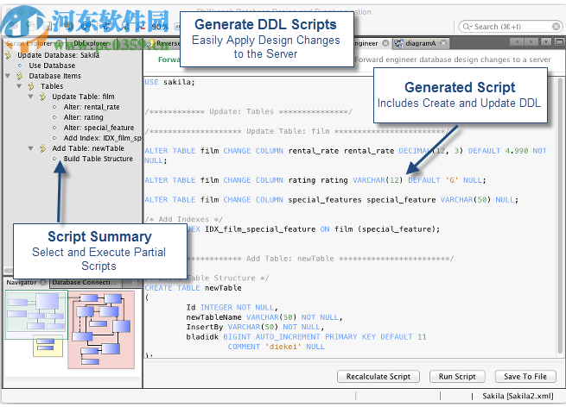The image size is (566, 407).
Task: Click the Reverse tab icon
Action: pyautogui.click(x=152, y=43)
